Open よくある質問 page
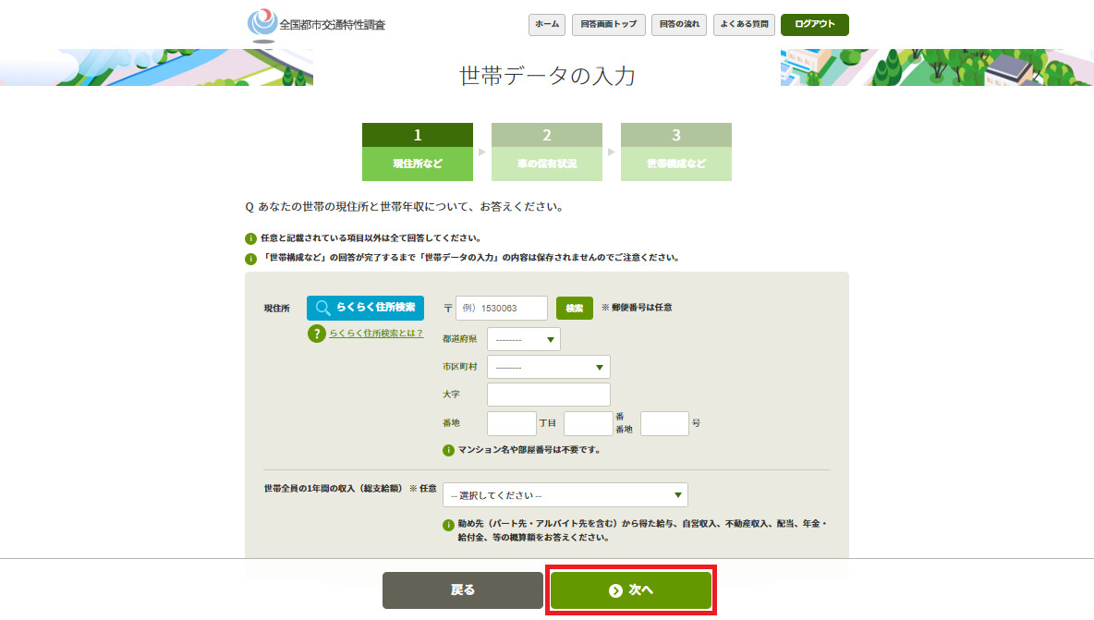This screenshot has width=1094, height=620. 744,25
